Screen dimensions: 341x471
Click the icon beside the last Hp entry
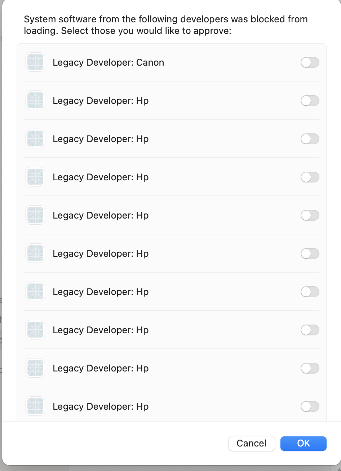coord(35,406)
